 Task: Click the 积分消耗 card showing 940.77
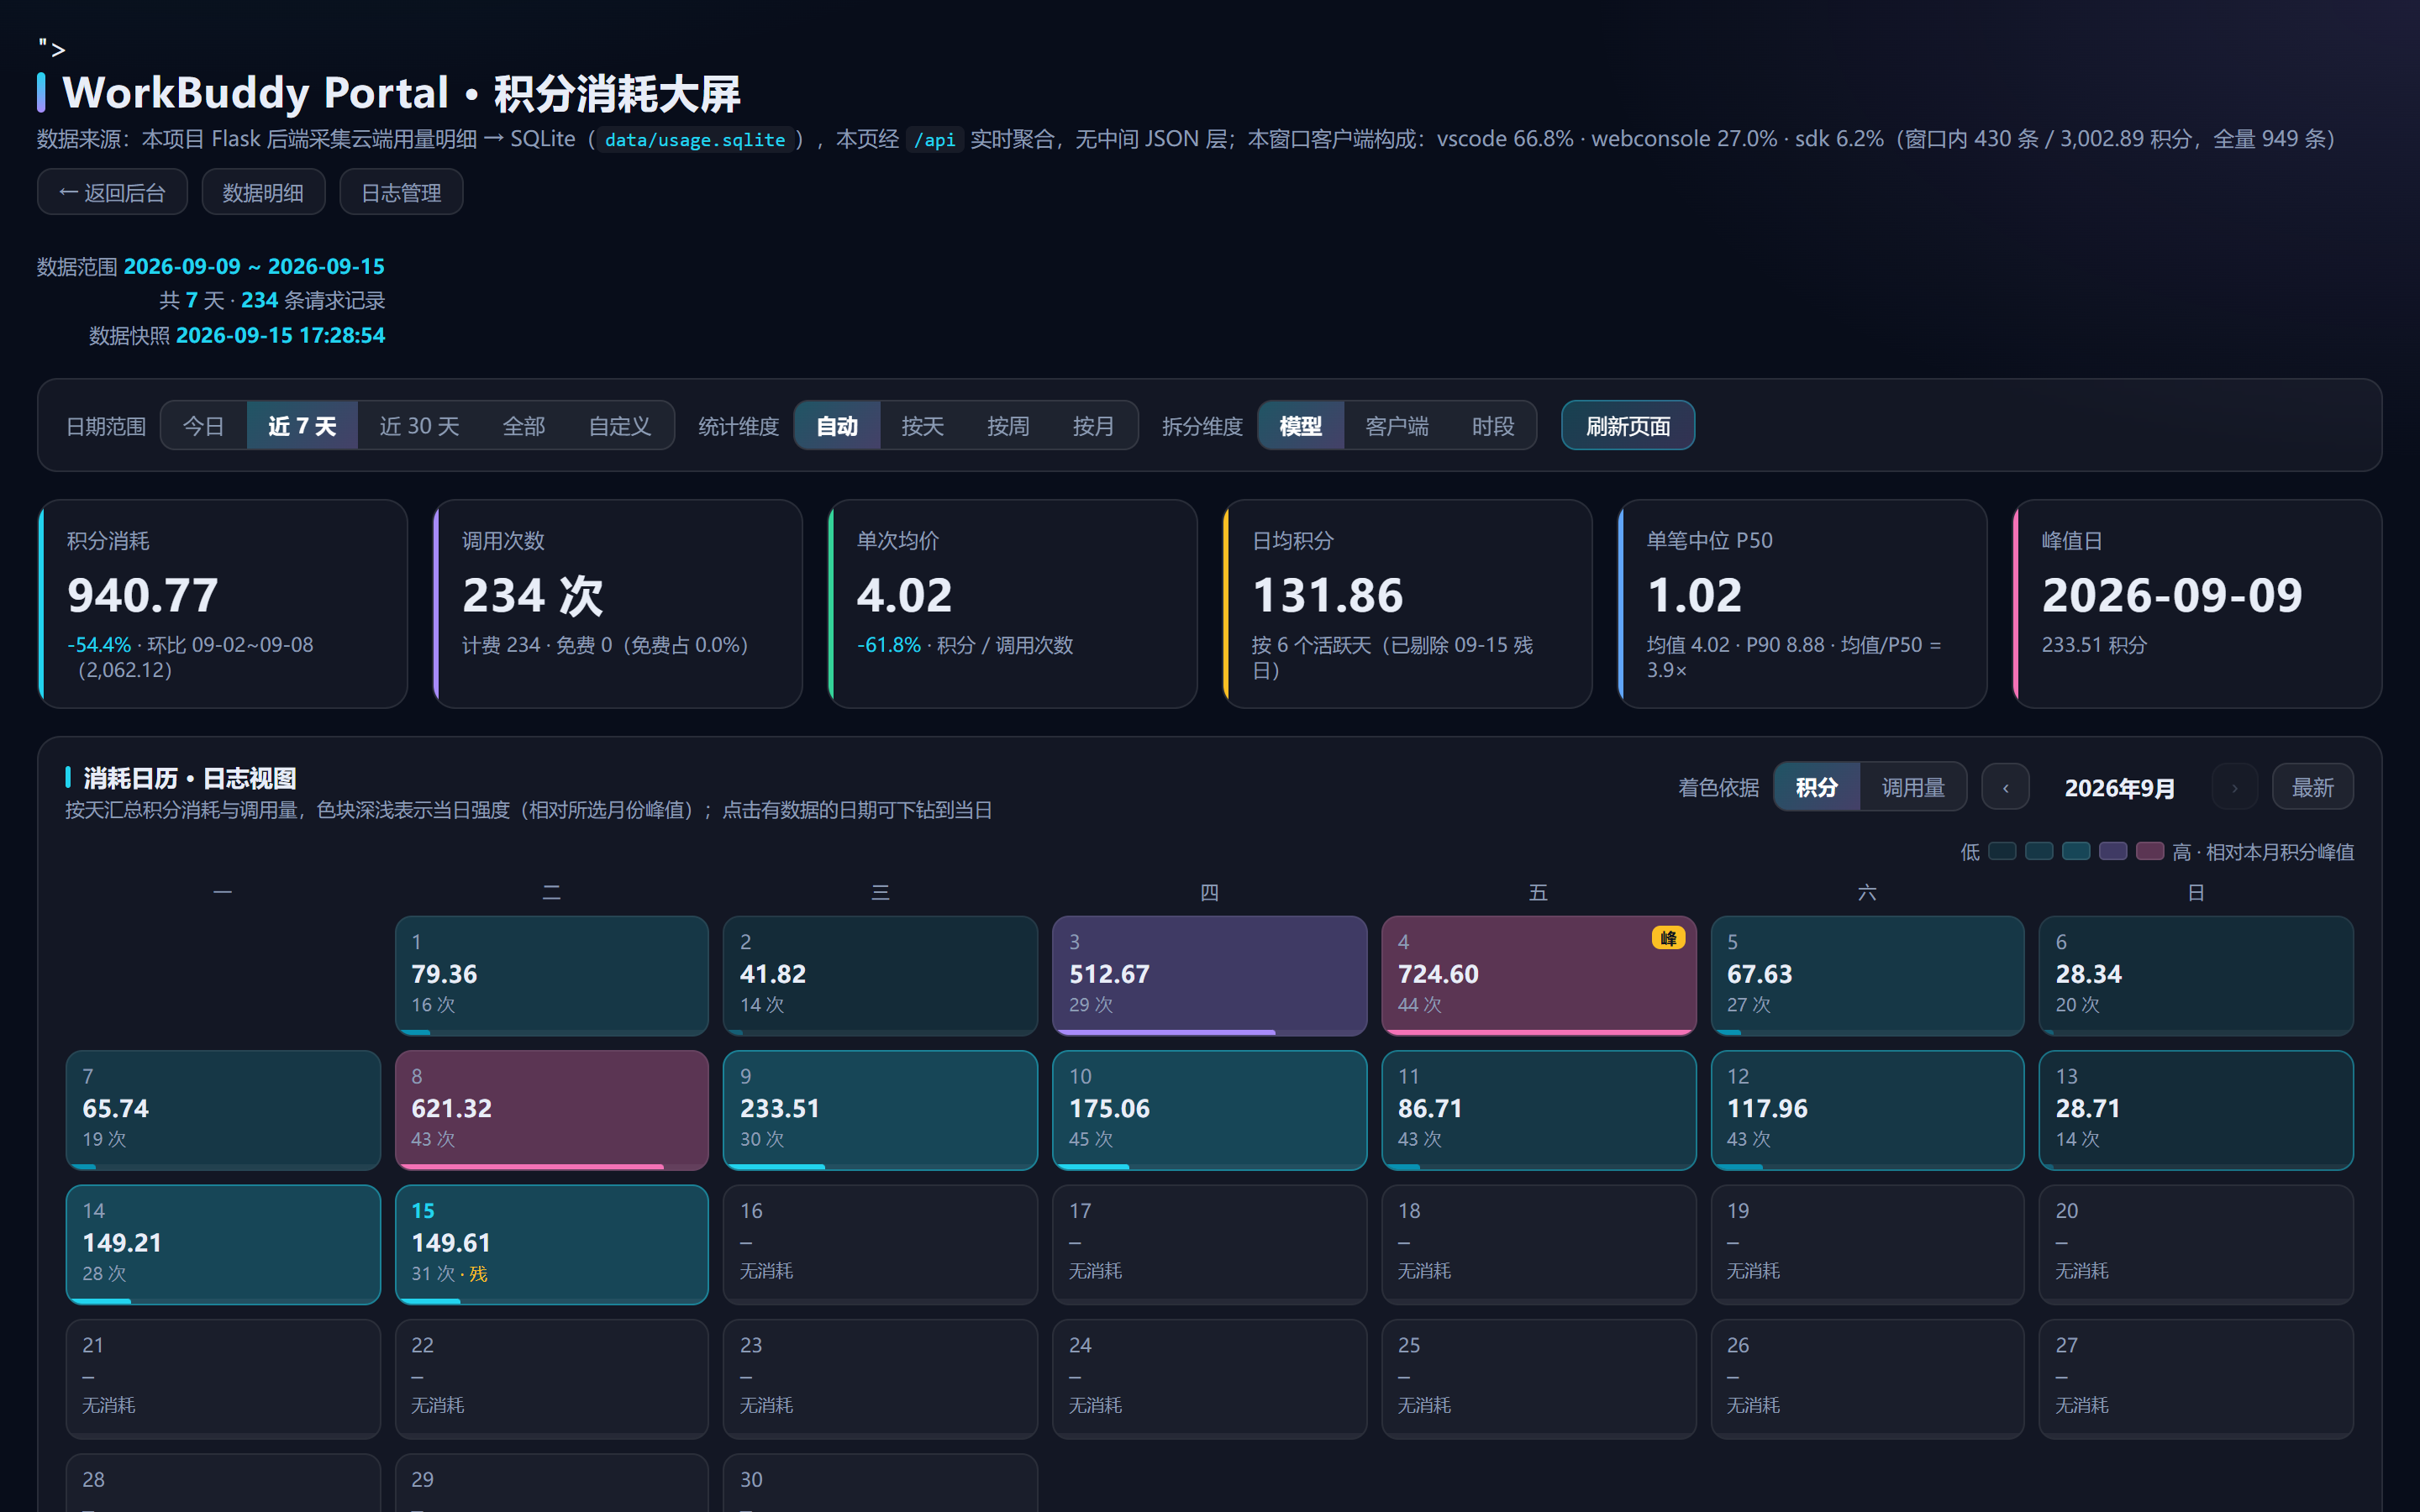point(223,604)
